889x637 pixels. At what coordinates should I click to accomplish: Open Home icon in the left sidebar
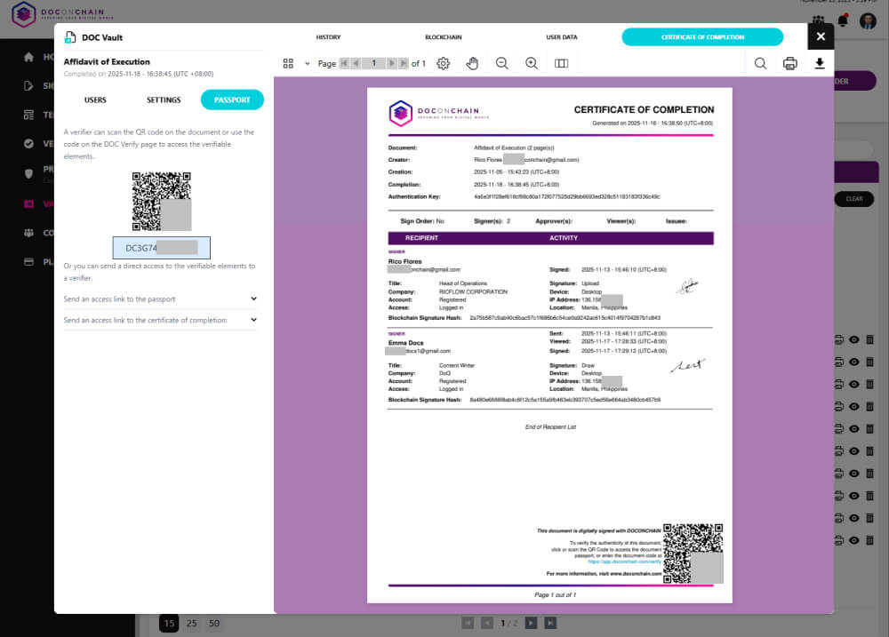tap(29, 57)
